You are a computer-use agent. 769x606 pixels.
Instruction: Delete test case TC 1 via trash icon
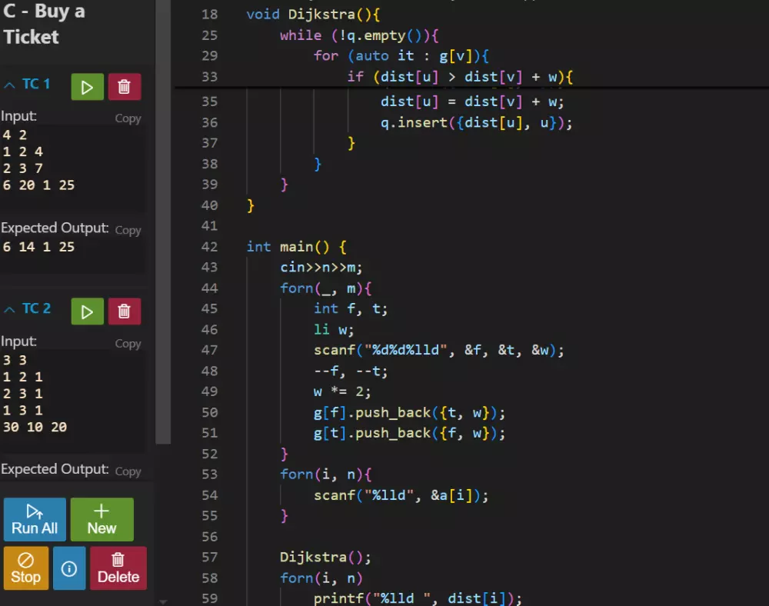tap(125, 86)
